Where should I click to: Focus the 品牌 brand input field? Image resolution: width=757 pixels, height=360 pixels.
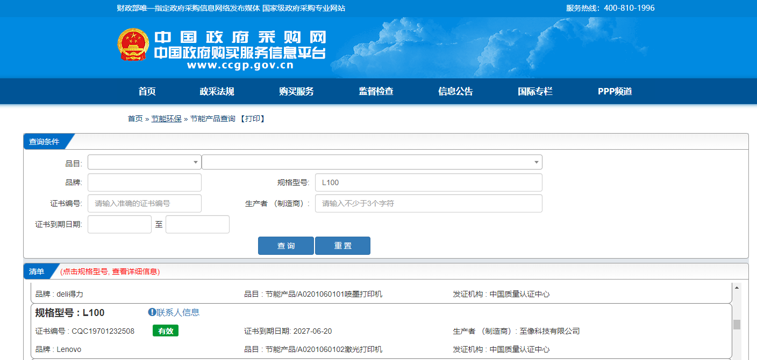[x=144, y=182]
